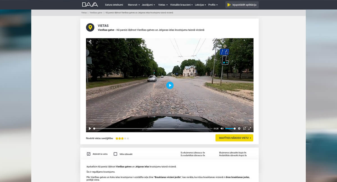
Task: Open the Lekcijas menu item
Action: 200,4
